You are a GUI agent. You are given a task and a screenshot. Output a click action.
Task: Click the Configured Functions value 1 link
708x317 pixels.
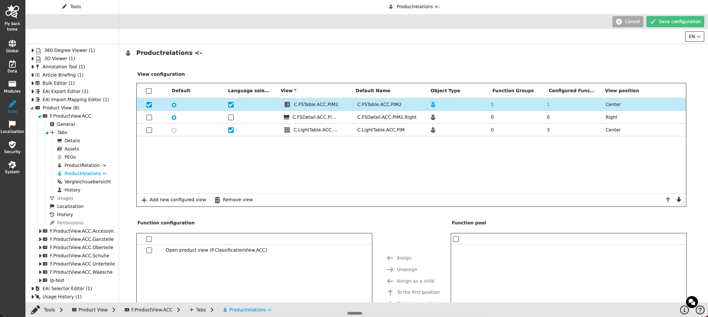pos(548,105)
